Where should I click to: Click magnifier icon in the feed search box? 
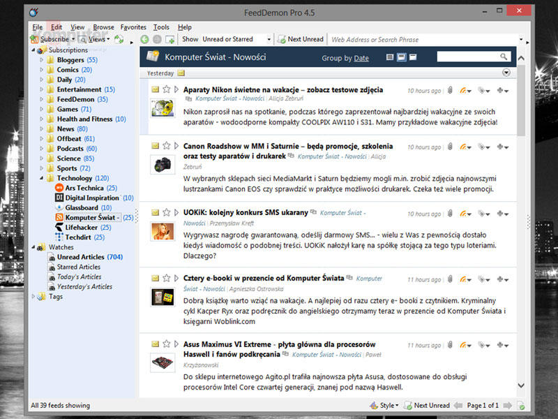pyautogui.click(x=504, y=57)
